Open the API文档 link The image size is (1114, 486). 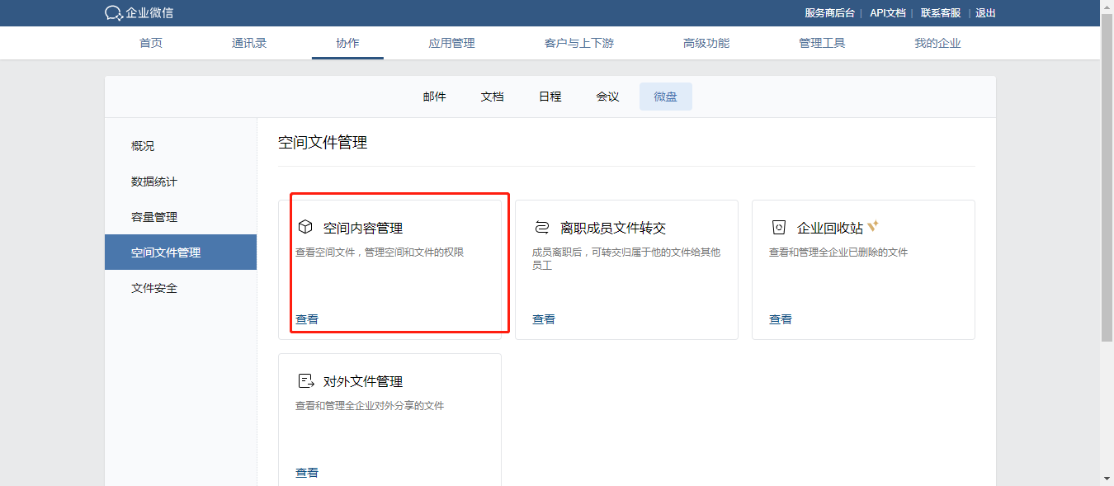pyautogui.click(x=888, y=13)
